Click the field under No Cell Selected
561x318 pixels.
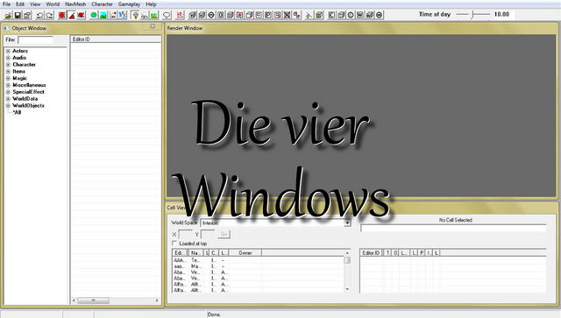pyautogui.click(x=453, y=228)
